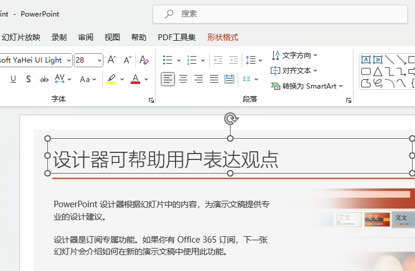Viewport: 415px width, 271px height.
Task: Click the orange design thumbnail on the slide
Action: pyautogui.click(x=377, y=220)
